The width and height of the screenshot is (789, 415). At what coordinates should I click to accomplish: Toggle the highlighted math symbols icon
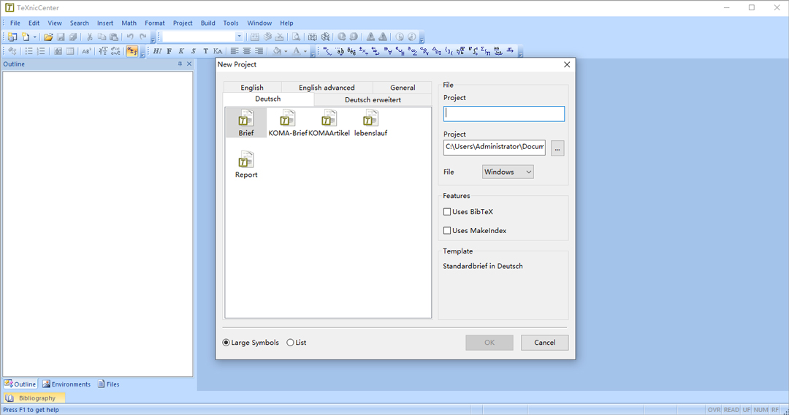click(131, 51)
